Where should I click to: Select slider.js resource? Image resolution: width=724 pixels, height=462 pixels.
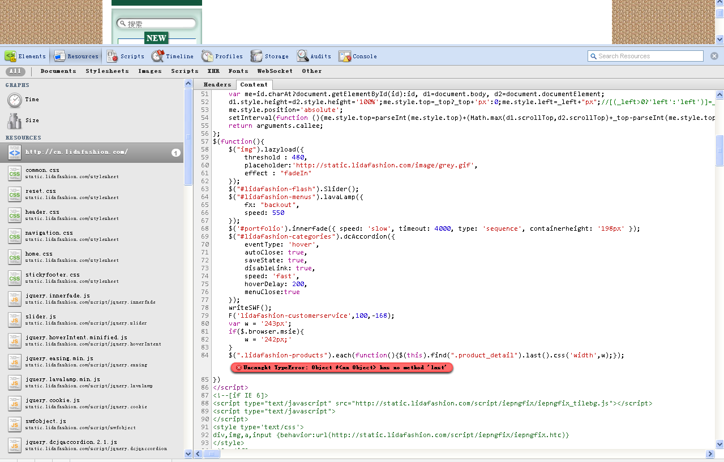point(92,319)
